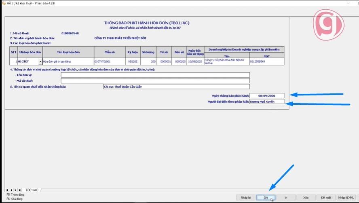Click the Tên loại hóa đơn column header
The height and width of the screenshot is (203, 359).
[x=68, y=52]
